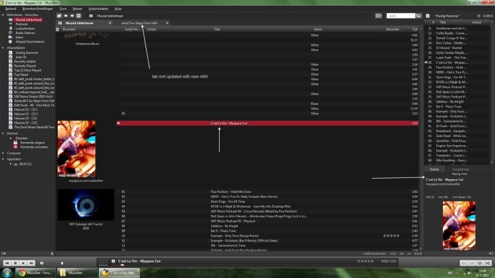Image resolution: width=495 pixels, height=278 pixels.
Task: Open Komende concerten
Action: (34, 147)
